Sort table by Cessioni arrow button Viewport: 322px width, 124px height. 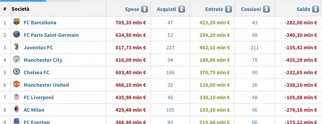pyautogui.click(x=266, y=9)
